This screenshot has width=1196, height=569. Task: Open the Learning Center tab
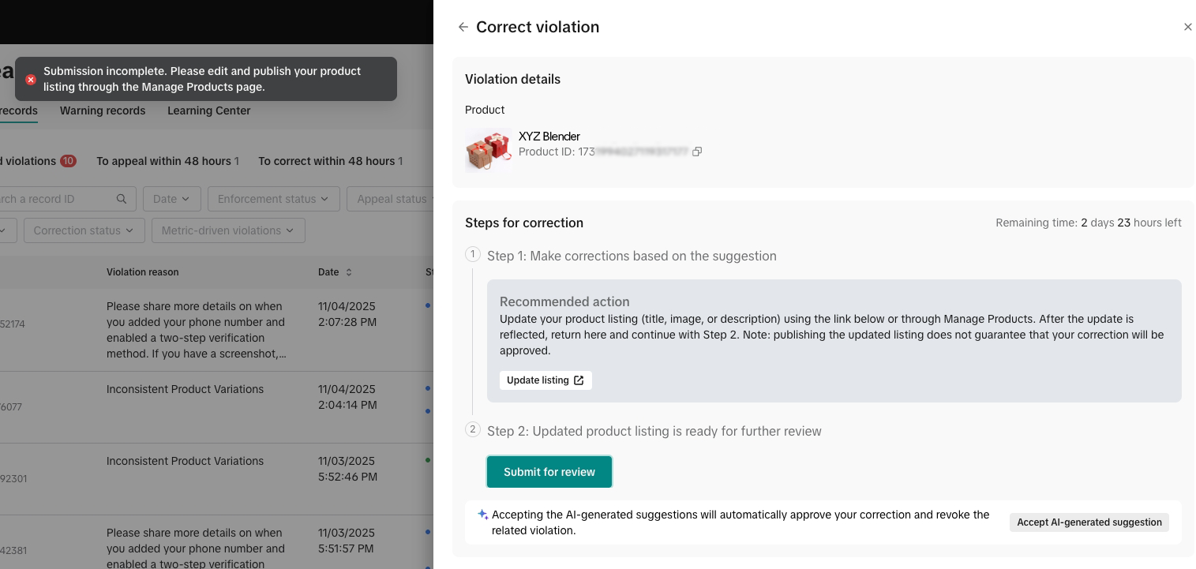coord(209,110)
